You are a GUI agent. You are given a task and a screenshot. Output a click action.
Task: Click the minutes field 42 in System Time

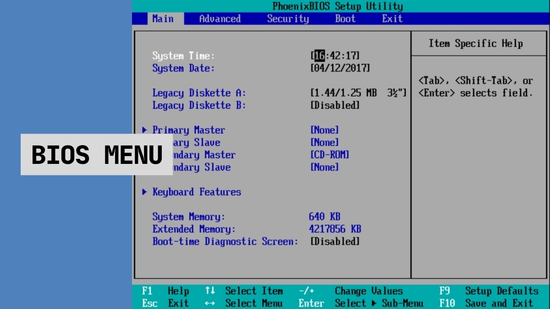tap(335, 56)
